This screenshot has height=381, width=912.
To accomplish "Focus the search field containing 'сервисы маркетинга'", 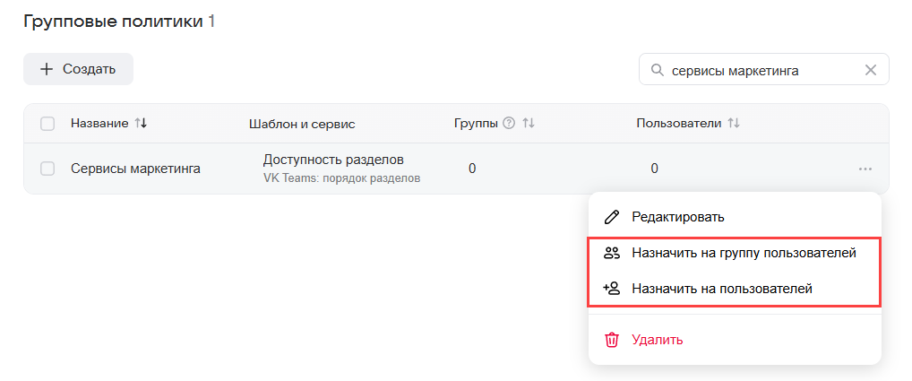I will click(x=761, y=70).
